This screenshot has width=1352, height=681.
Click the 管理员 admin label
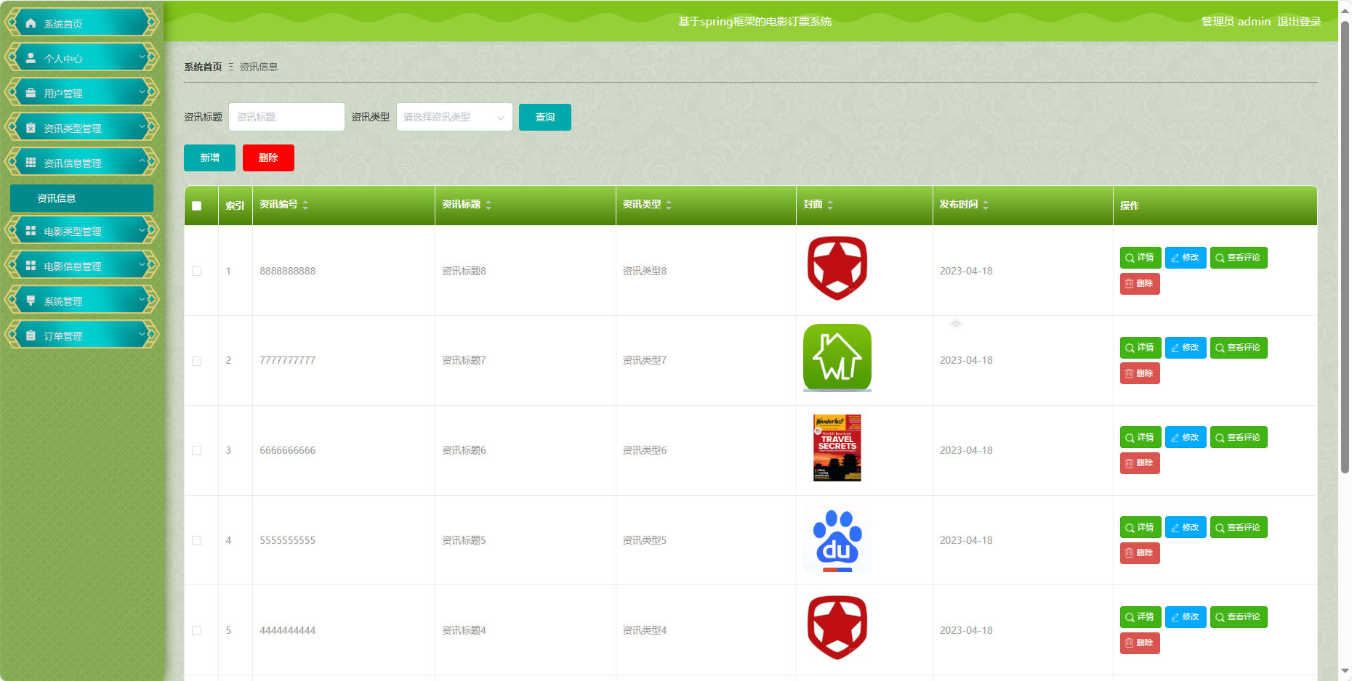tap(1236, 22)
